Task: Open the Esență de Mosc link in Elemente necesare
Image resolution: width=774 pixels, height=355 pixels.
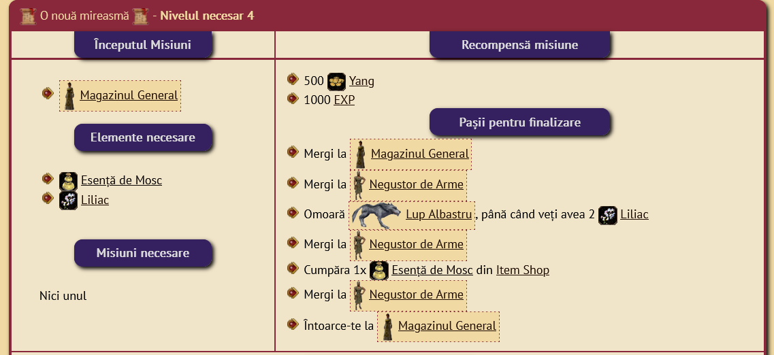Action: pos(121,181)
